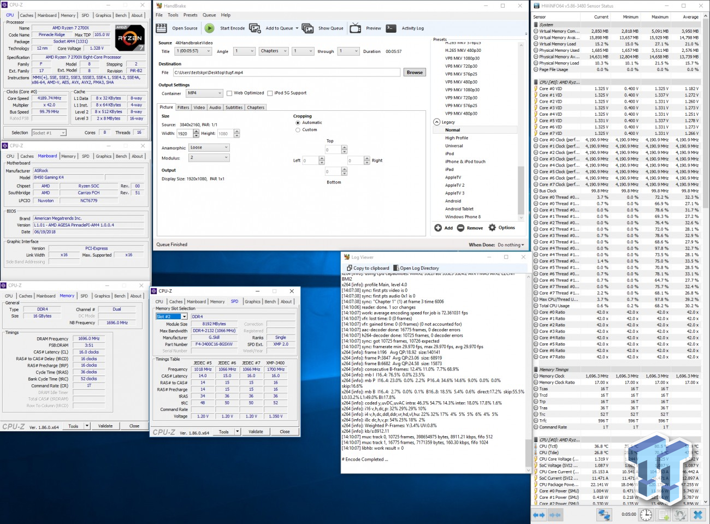Image resolution: width=710 pixels, height=524 pixels.
Task: Click HWiNFO expand columns arrows icon
Action: pyautogui.click(x=539, y=515)
